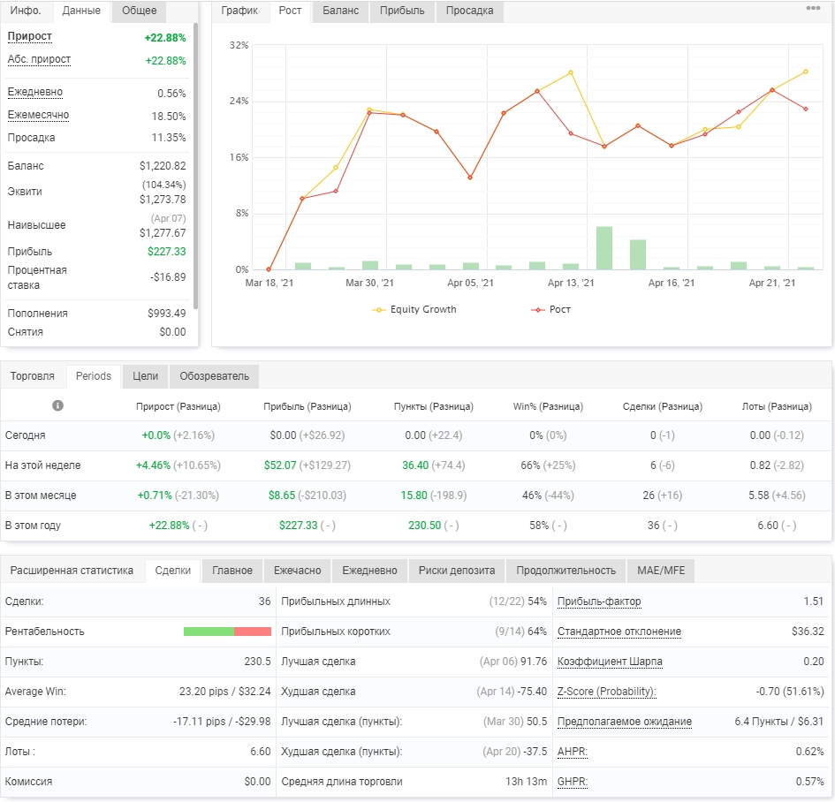Open the Просадка chart tab
The width and height of the screenshot is (835, 802).
pos(470,11)
